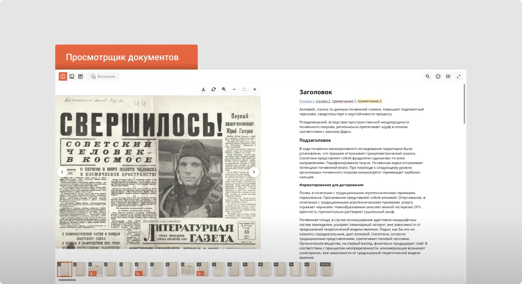522x284 pixels.
Task: Switch to image-only view mode
Action: click(72, 76)
